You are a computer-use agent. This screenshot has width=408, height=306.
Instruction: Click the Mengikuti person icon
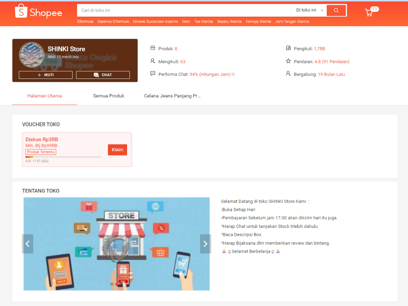153,61
